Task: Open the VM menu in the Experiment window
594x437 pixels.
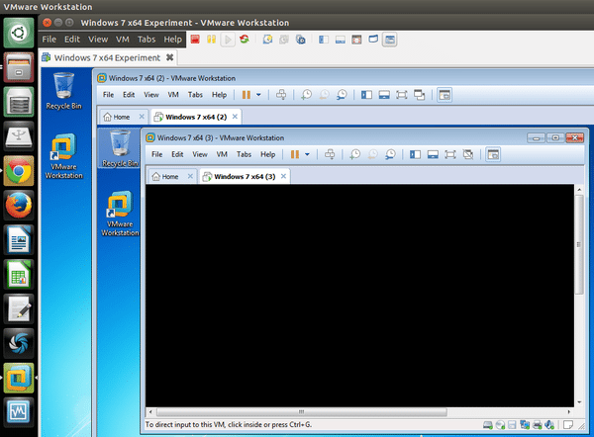Action: point(123,39)
